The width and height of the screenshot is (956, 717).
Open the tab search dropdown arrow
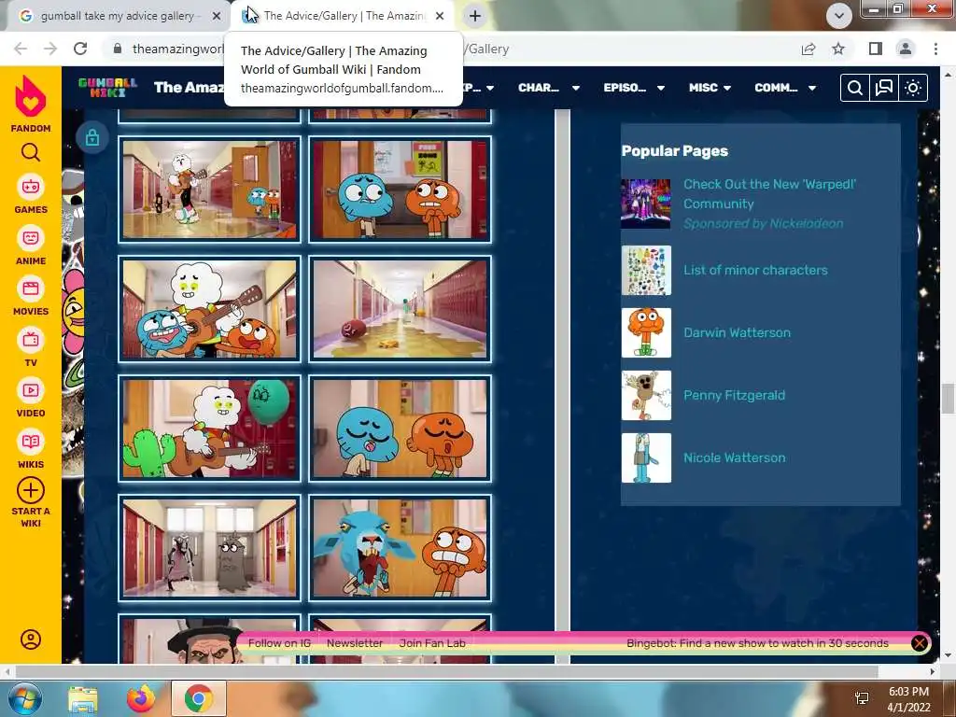click(x=839, y=16)
